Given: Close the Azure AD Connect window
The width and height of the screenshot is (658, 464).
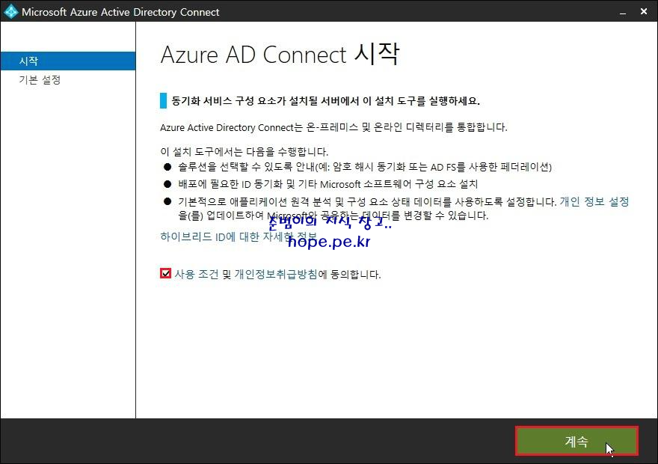Looking at the screenshot, I should click(644, 12).
